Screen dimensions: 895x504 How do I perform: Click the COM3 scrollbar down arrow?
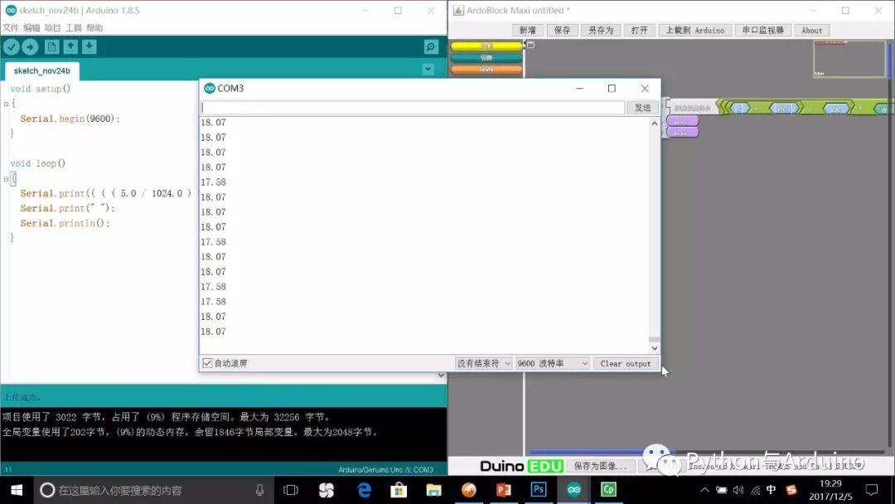pyautogui.click(x=654, y=347)
